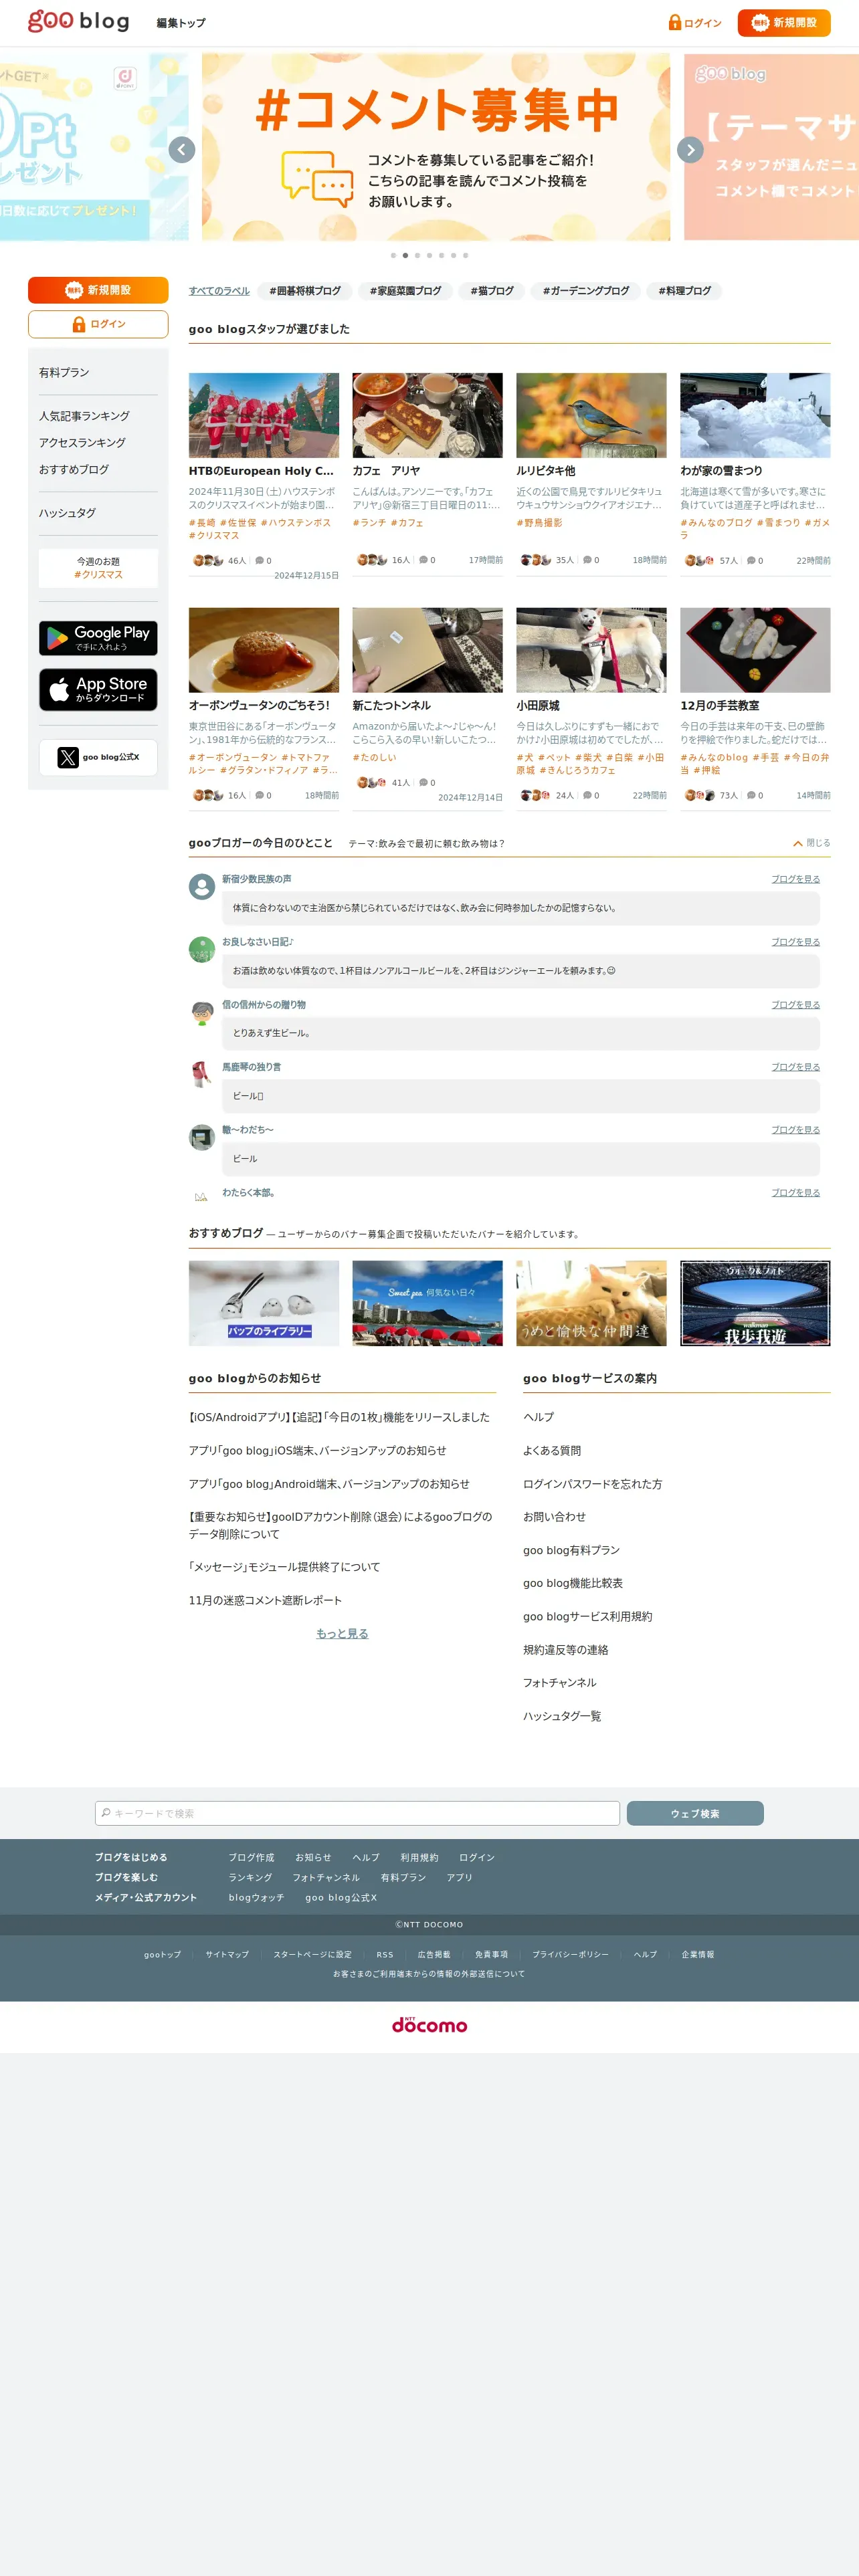The height and width of the screenshot is (2576, 859).
Task: Click the reaction avatars beside 41人
Action: pos(372,782)
